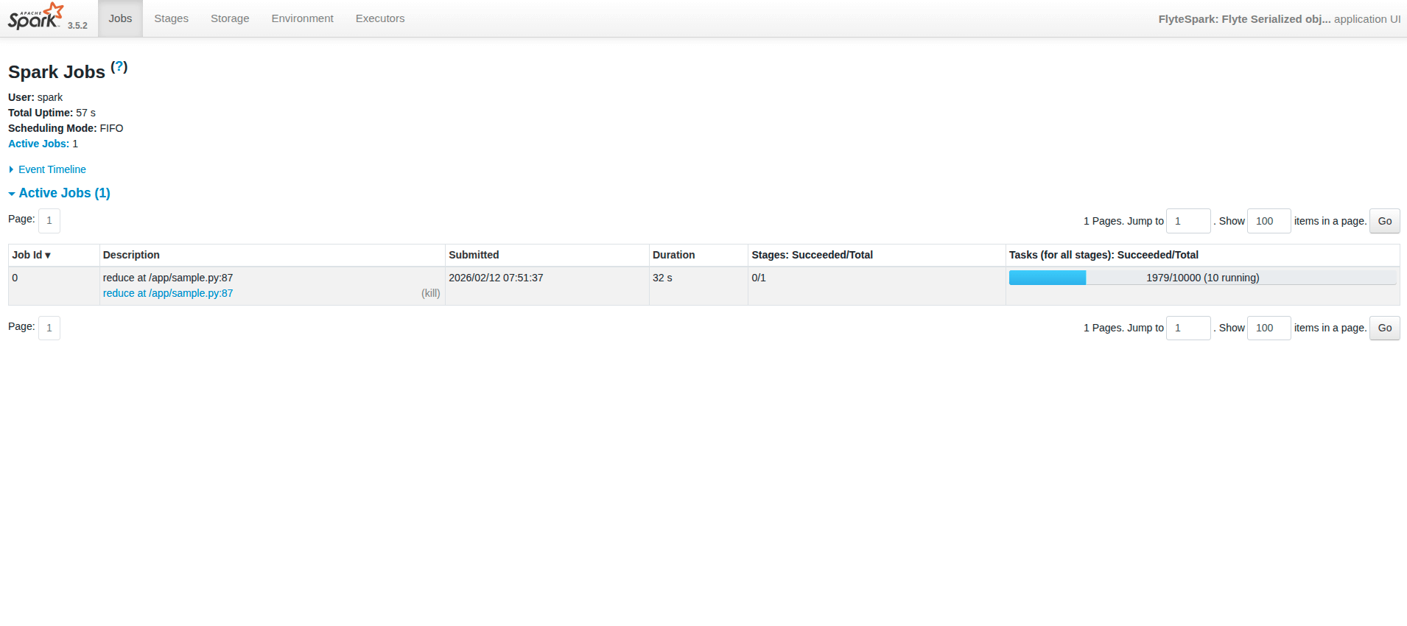Focus the bottom Jump to page field
The width and height of the screenshot is (1407, 626).
tap(1188, 328)
